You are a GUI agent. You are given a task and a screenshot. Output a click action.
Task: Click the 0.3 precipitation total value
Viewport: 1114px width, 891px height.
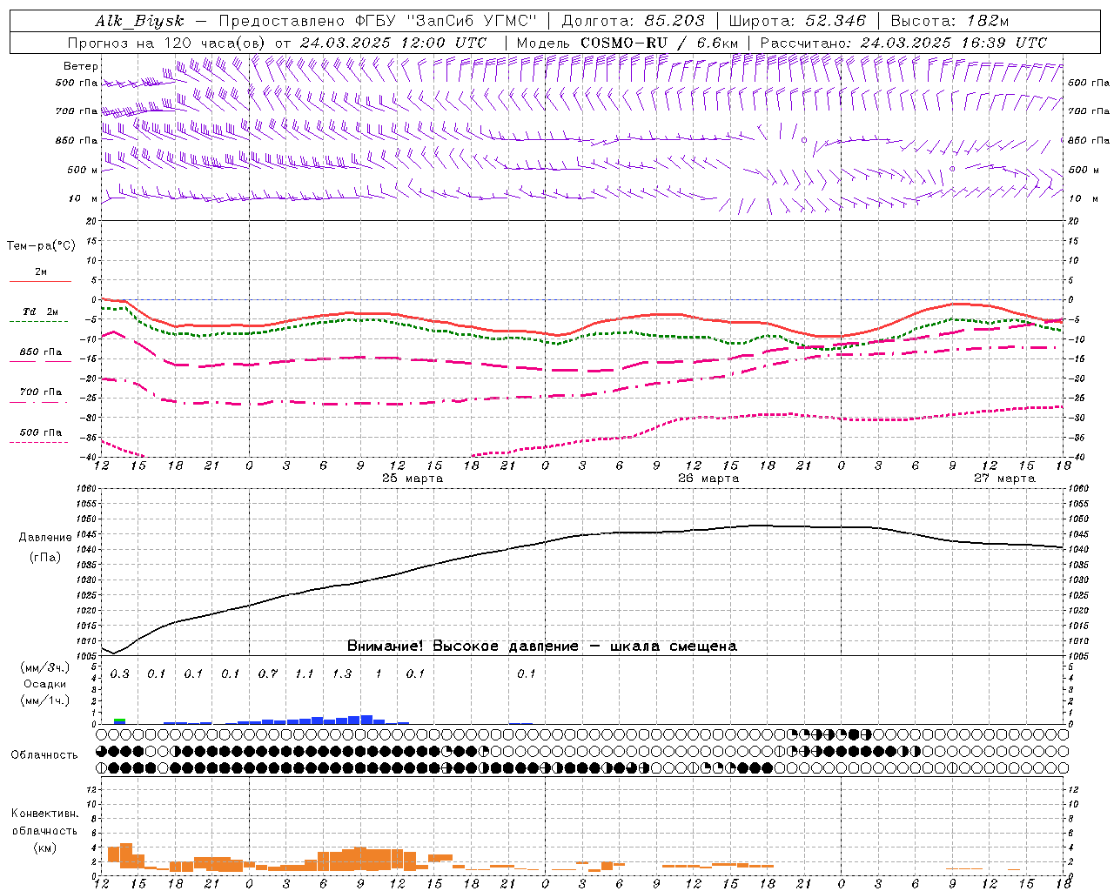tap(120, 674)
